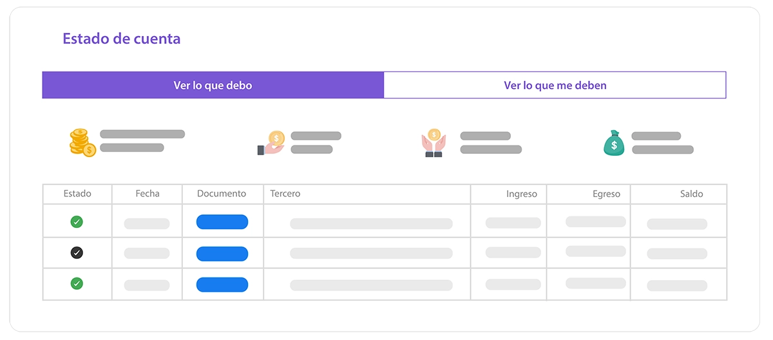Click the first row green check status
This screenshot has width=773, height=340.
point(77,222)
